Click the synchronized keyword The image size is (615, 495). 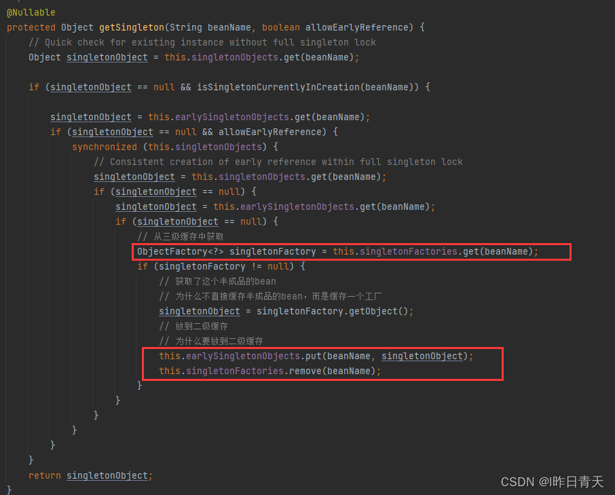pyautogui.click(x=105, y=147)
